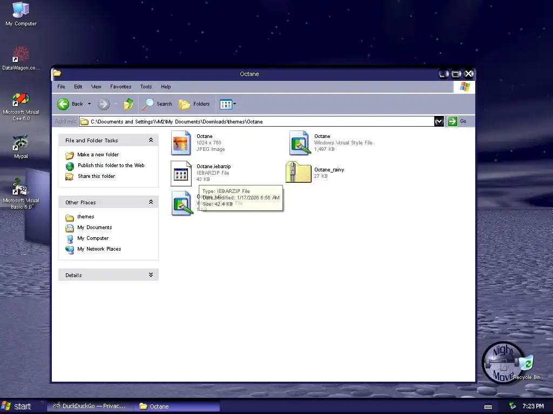Open the Search pane
This screenshot has width=553, height=414.
click(157, 104)
